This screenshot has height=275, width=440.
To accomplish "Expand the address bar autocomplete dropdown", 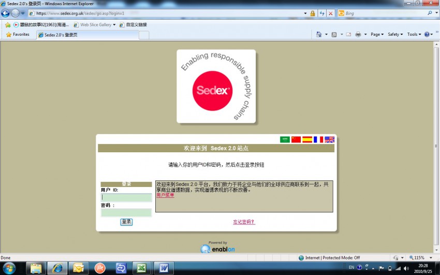I will pyautogui.click(x=305, y=13).
